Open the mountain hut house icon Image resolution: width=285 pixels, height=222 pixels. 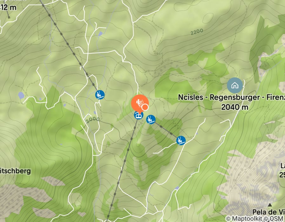tap(235, 85)
